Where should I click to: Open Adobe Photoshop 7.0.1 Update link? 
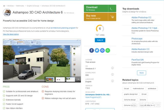[145, 28]
